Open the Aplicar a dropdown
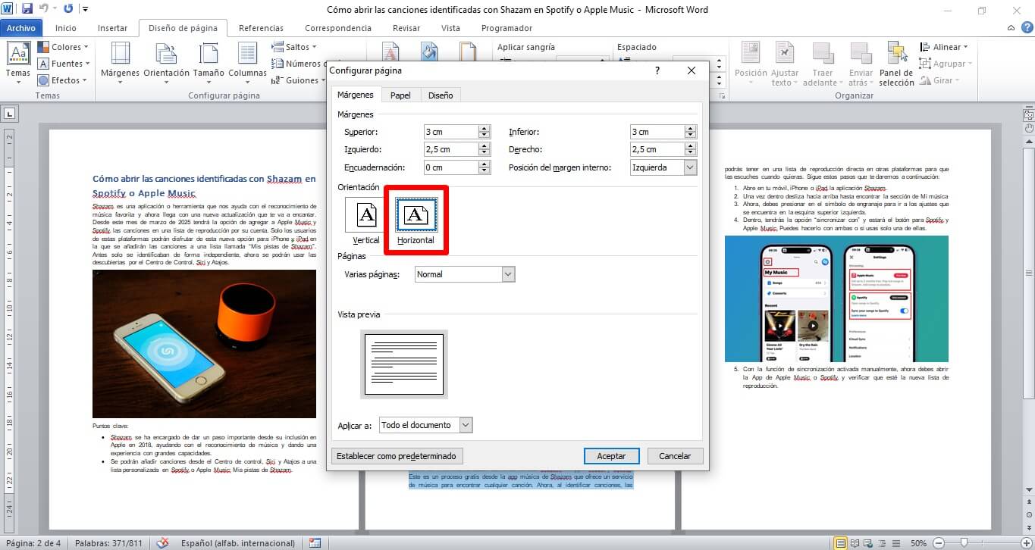This screenshot has width=1035, height=550. tap(425, 425)
